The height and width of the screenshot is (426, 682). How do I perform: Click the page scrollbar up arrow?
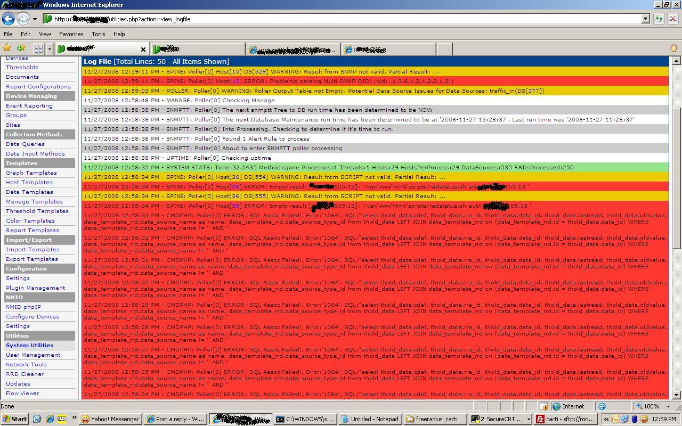click(x=677, y=60)
